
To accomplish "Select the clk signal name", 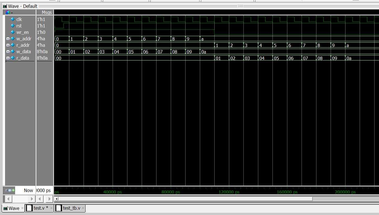I will click(19, 19).
